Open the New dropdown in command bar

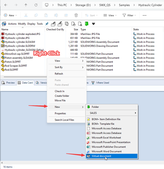[x=11, y=15]
